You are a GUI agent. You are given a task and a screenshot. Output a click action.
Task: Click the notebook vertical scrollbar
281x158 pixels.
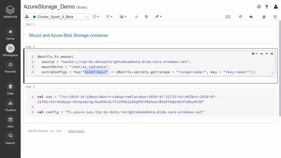pyautogui.click(x=280, y=68)
